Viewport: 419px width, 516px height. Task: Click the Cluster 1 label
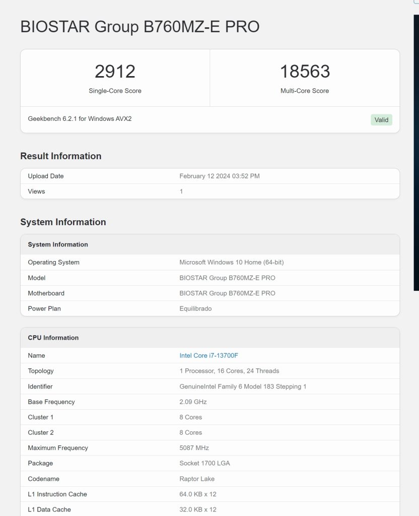(40, 417)
